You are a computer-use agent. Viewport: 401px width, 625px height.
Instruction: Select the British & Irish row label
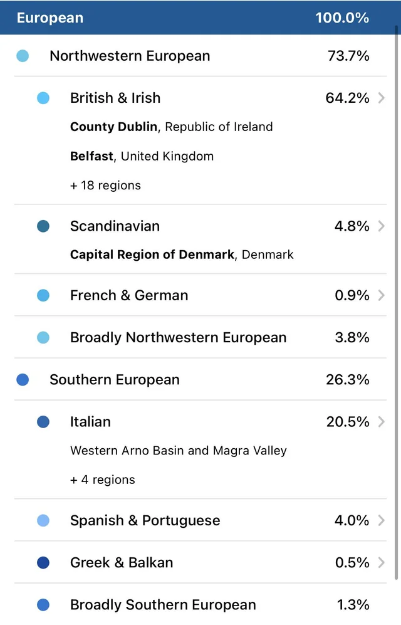pyautogui.click(x=115, y=98)
